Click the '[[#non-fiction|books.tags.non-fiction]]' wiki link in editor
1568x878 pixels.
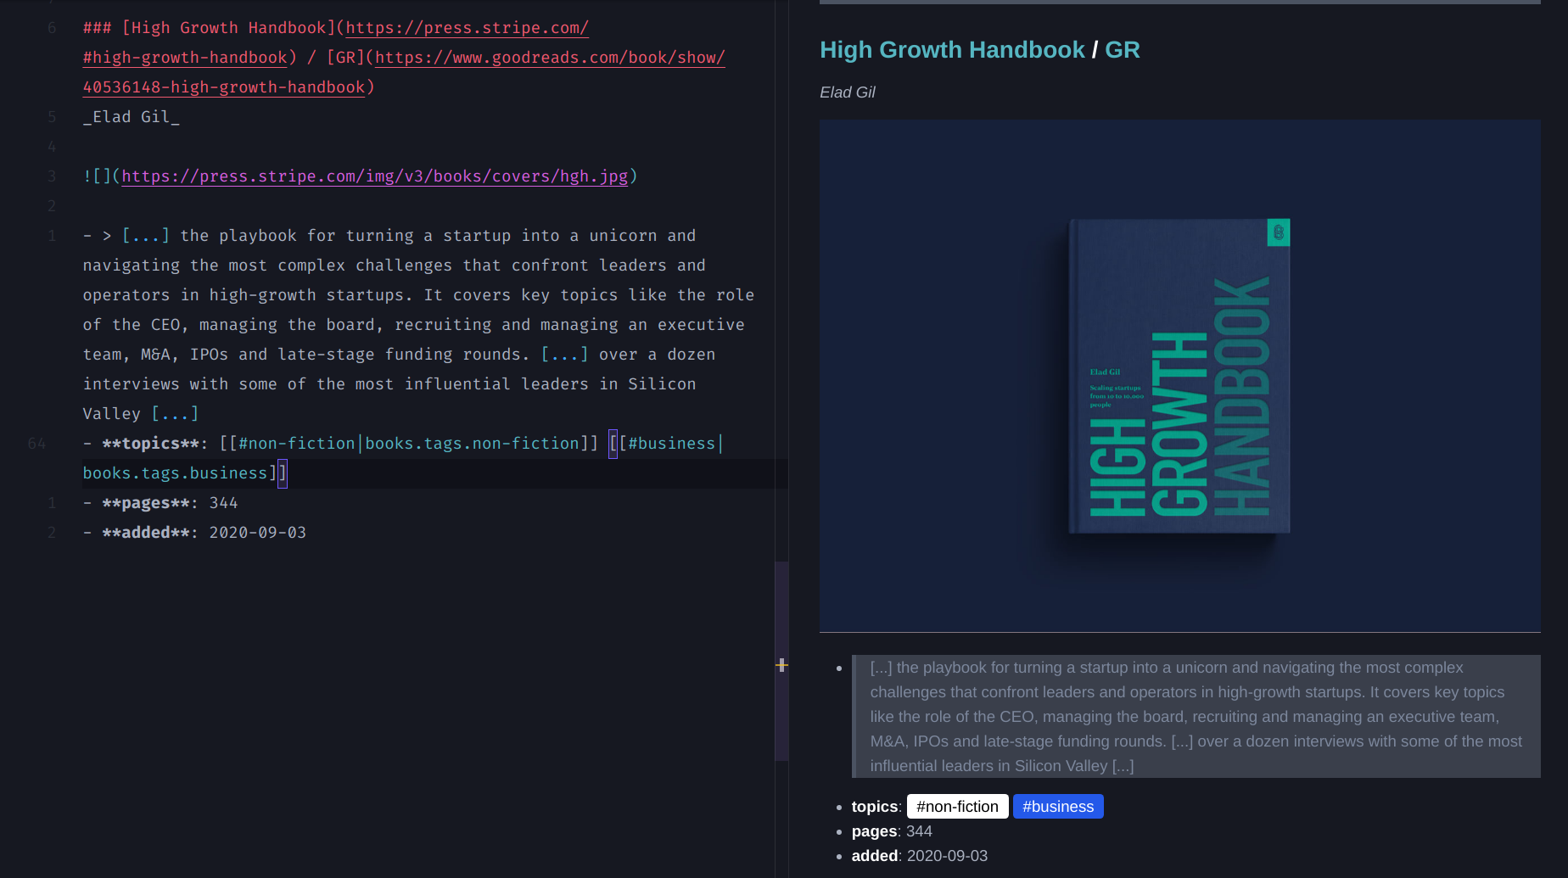pyautogui.click(x=409, y=444)
